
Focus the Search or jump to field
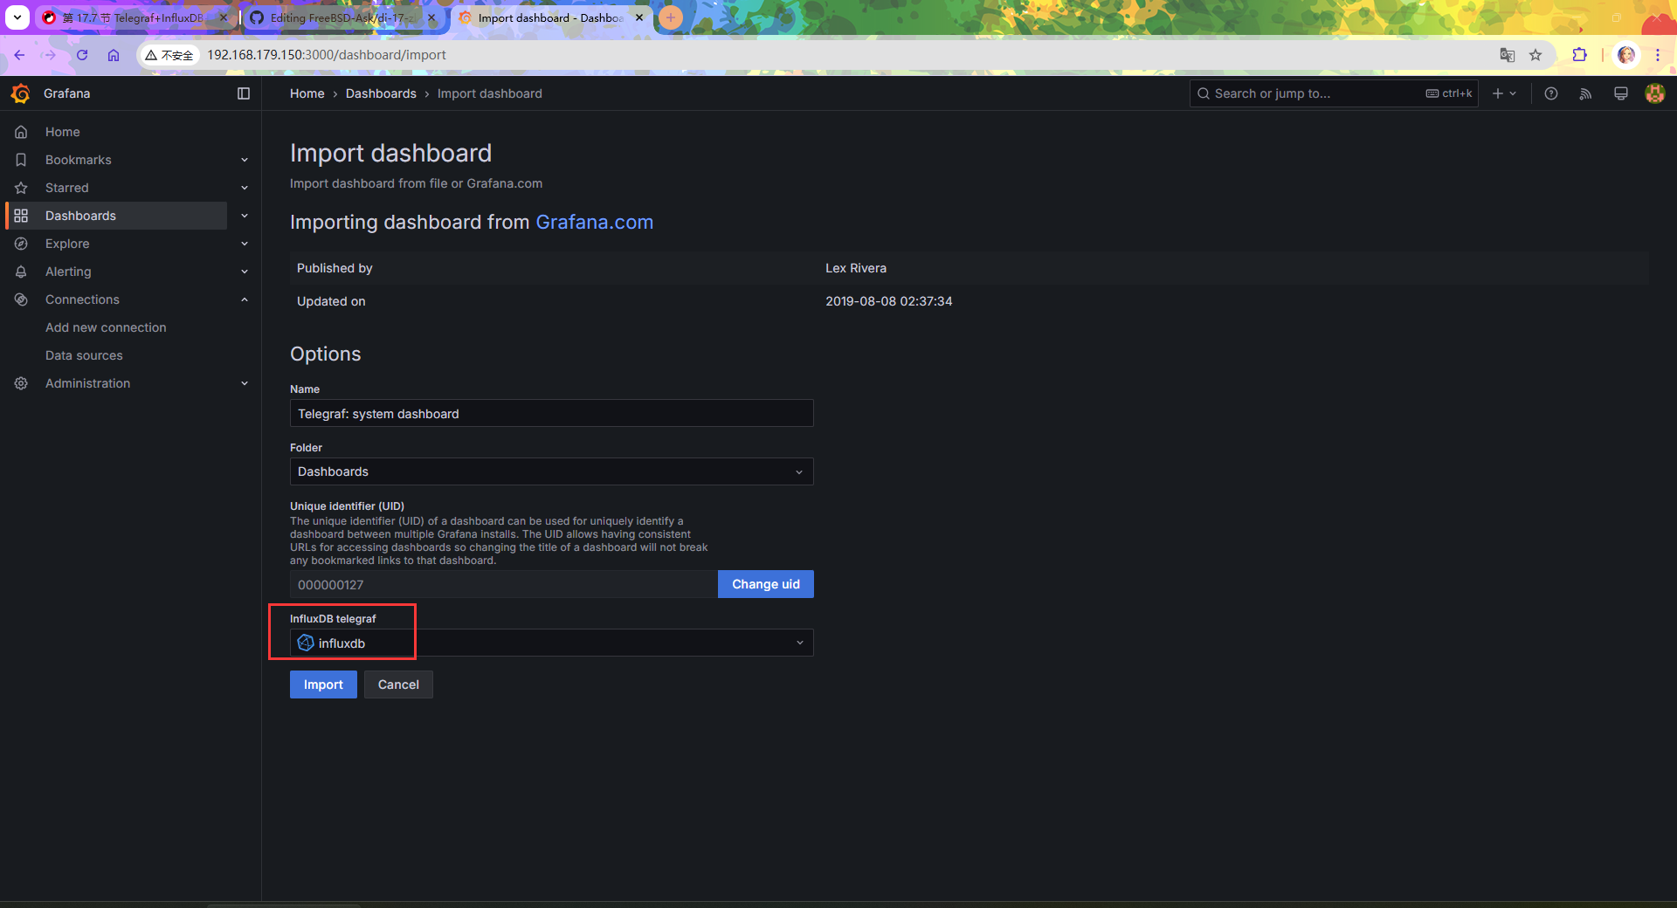(x=1334, y=93)
